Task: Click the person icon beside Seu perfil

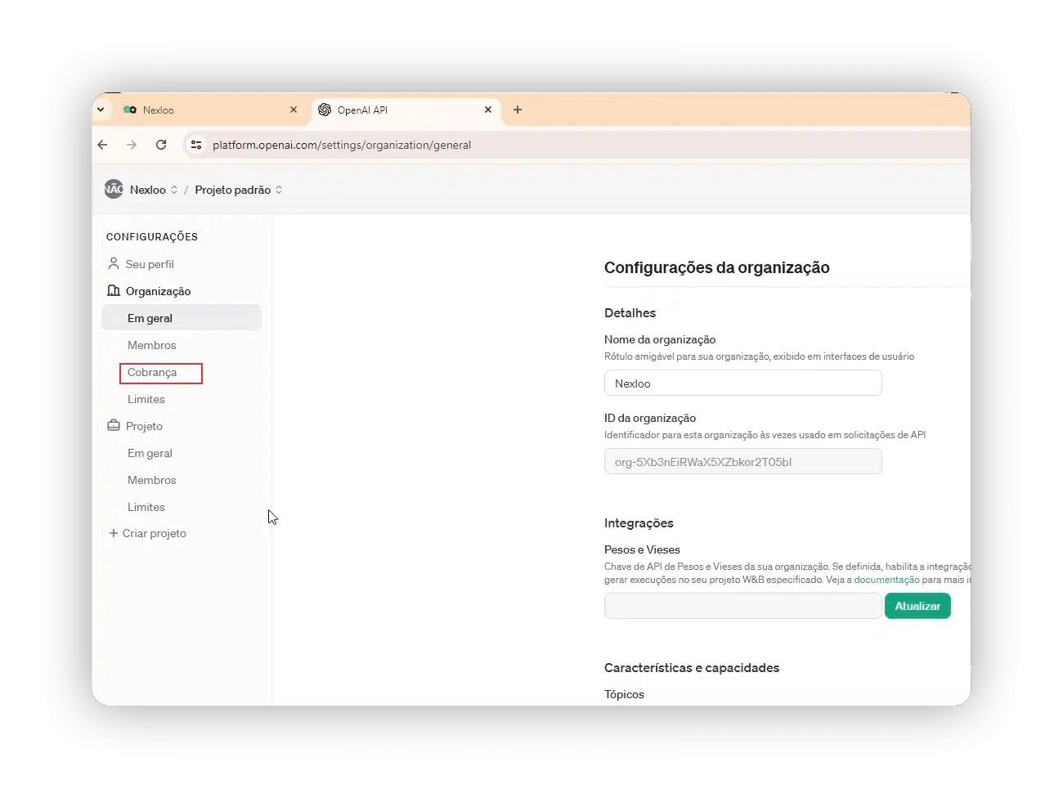Action: click(x=114, y=263)
